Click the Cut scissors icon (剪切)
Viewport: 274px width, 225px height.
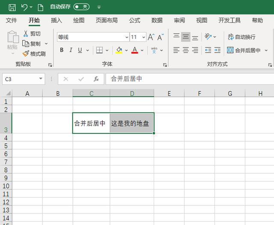32,34
